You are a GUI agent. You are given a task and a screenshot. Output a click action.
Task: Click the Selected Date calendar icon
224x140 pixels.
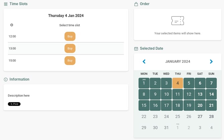[x=136, y=48]
